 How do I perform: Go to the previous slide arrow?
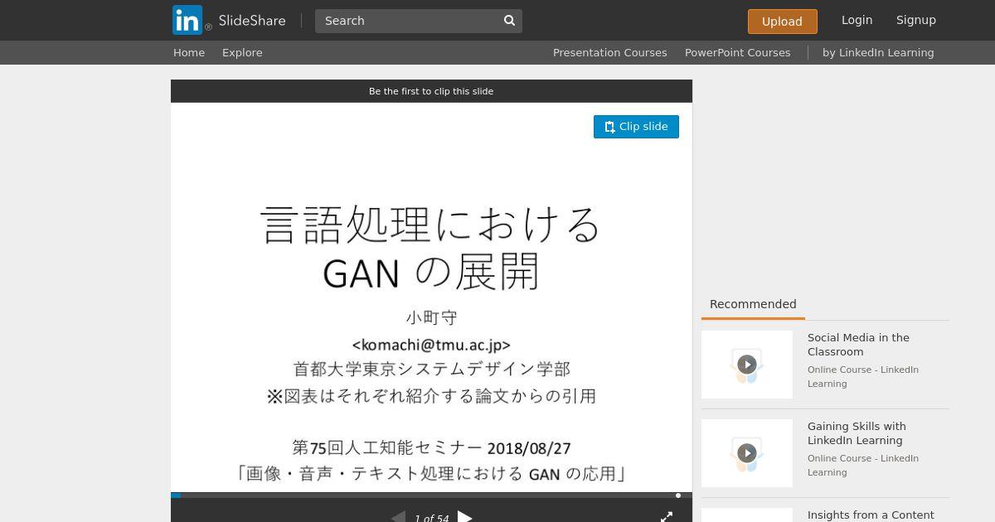pos(398,517)
